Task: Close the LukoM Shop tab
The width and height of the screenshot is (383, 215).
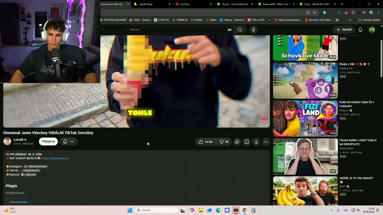Action: [x=170, y=4]
